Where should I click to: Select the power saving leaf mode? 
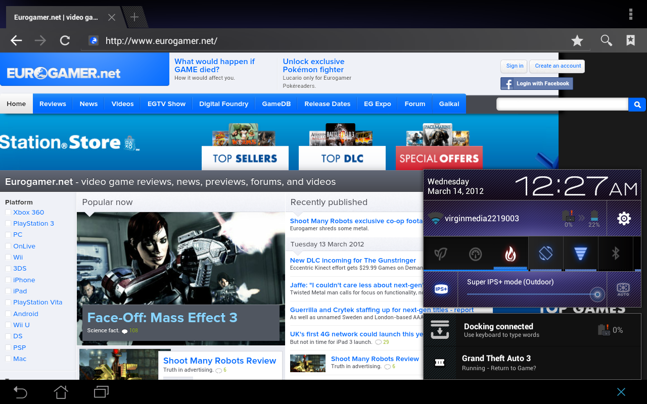pyautogui.click(x=441, y=254)
